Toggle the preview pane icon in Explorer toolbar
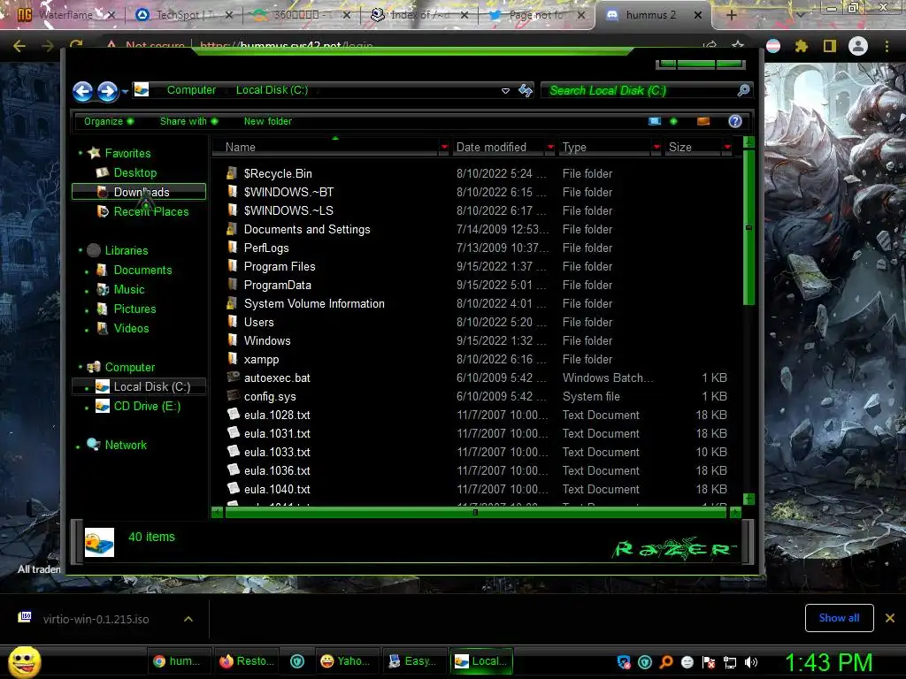 tap(703, 121)
